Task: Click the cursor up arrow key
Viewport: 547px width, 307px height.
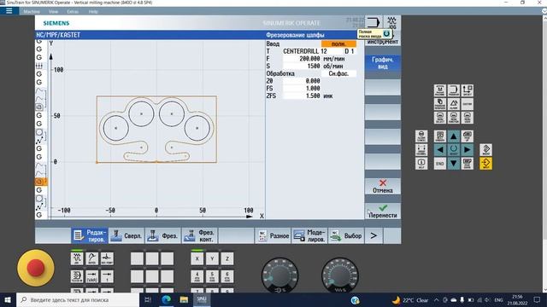Action: (454, 136)
